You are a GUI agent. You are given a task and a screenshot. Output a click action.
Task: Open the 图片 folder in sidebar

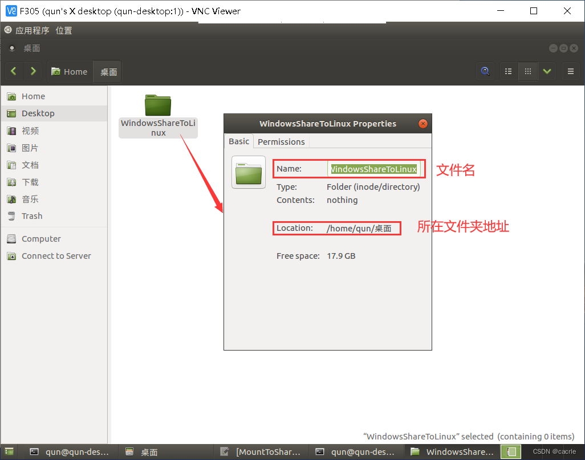(x=34, y=147)
